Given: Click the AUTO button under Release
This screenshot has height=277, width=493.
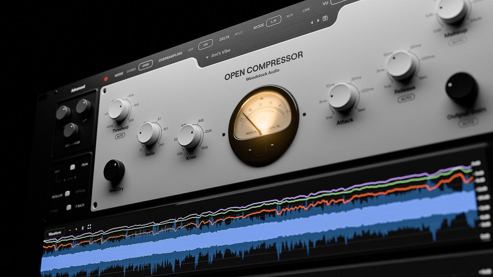Looking at the screenshot, I should (x=406, y=98).
